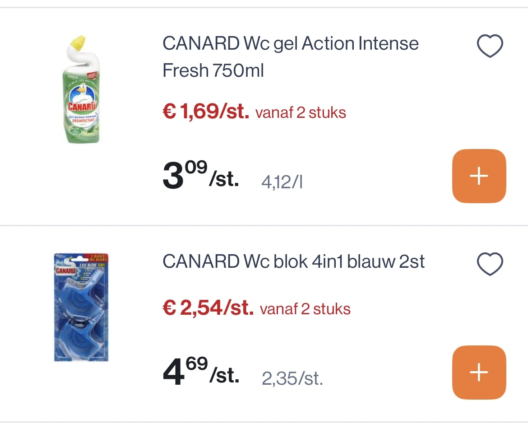This screenshot has width=528, height=438.
Task: Open 'CANARD Wc blok 4in1 blauw 2st' title
Action: (x=293, y=262)
